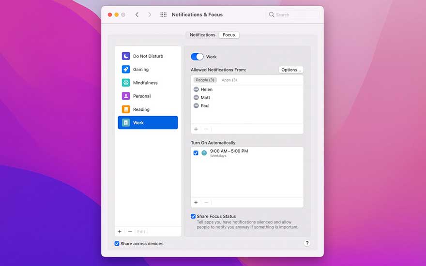
Task: Select Personal focus label
Action: click(x=142, y=96)
